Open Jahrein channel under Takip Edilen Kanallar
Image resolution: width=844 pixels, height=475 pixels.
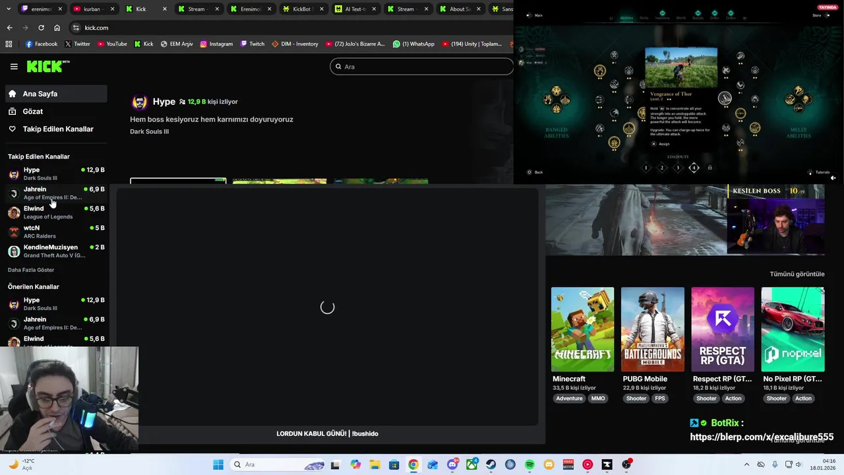[56, 193]
